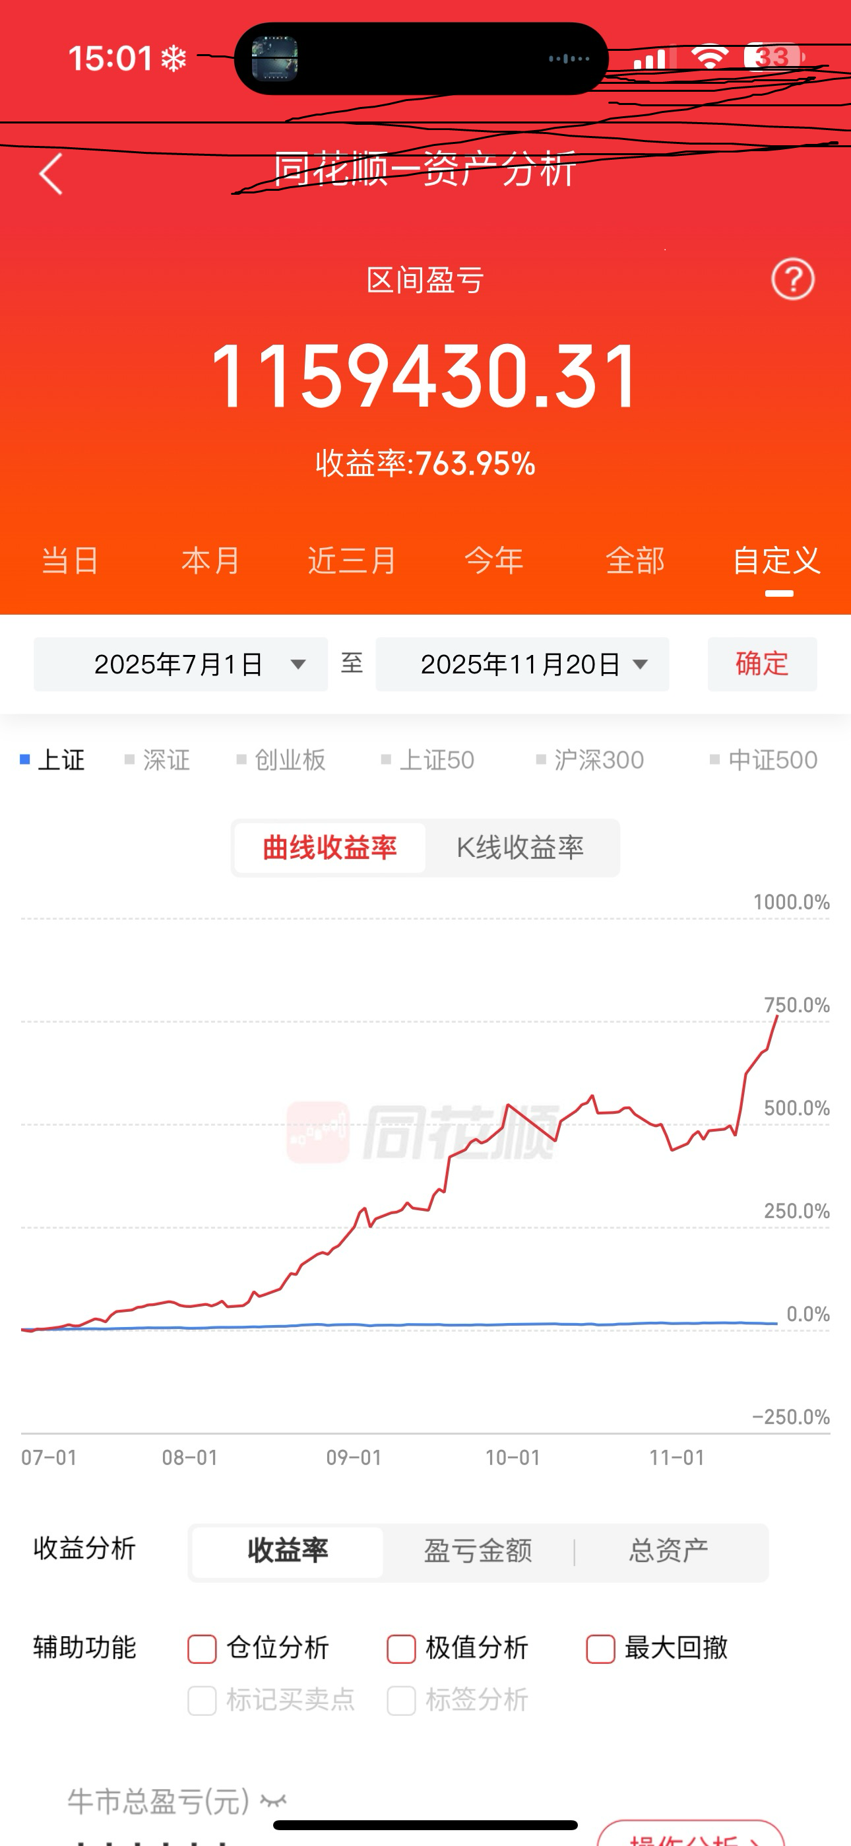Tap the 牛市总盈亏(元) label
Screen dimensions: 851x1846
[158, 1801]
